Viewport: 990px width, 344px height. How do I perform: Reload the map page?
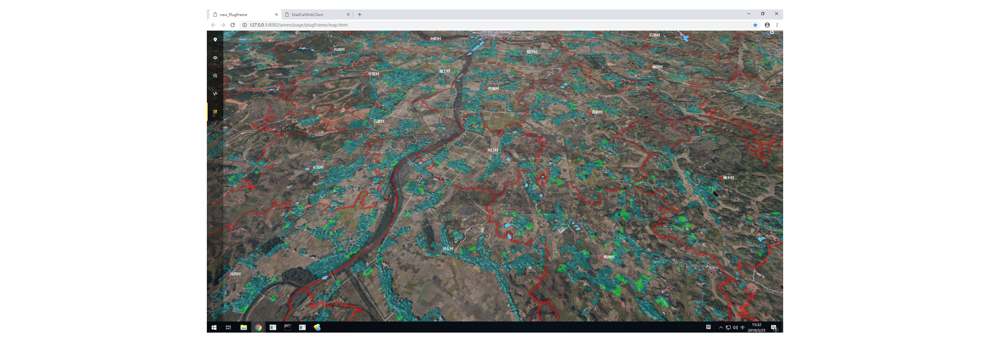pos(233,25)
